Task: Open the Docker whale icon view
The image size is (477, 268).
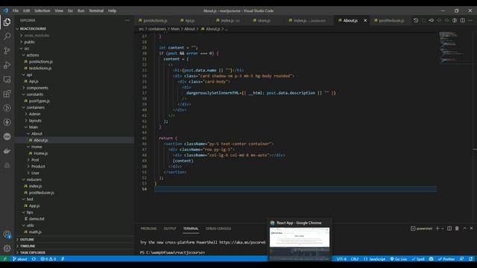Action: [x=7, y=150]
